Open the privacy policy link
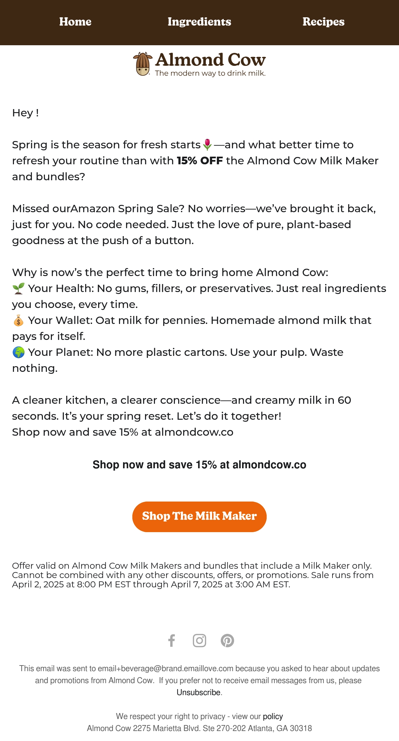The width and height of the screenshot is (399, 741). point(273,716)
